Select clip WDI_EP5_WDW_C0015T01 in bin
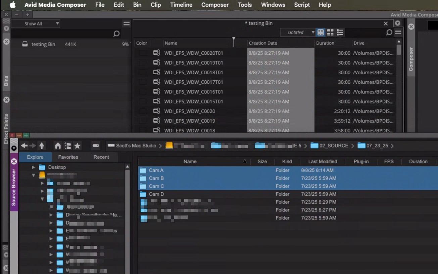This screenshot has height=274, width=438. pyautogui.click(x=194, y=102)
